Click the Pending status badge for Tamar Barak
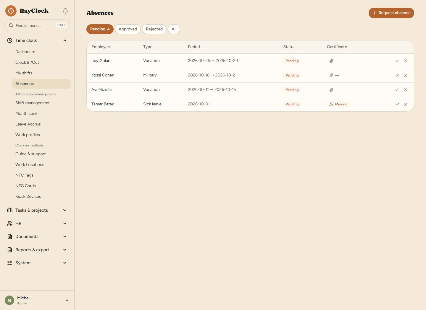426x310 pixels. point(292,104)
